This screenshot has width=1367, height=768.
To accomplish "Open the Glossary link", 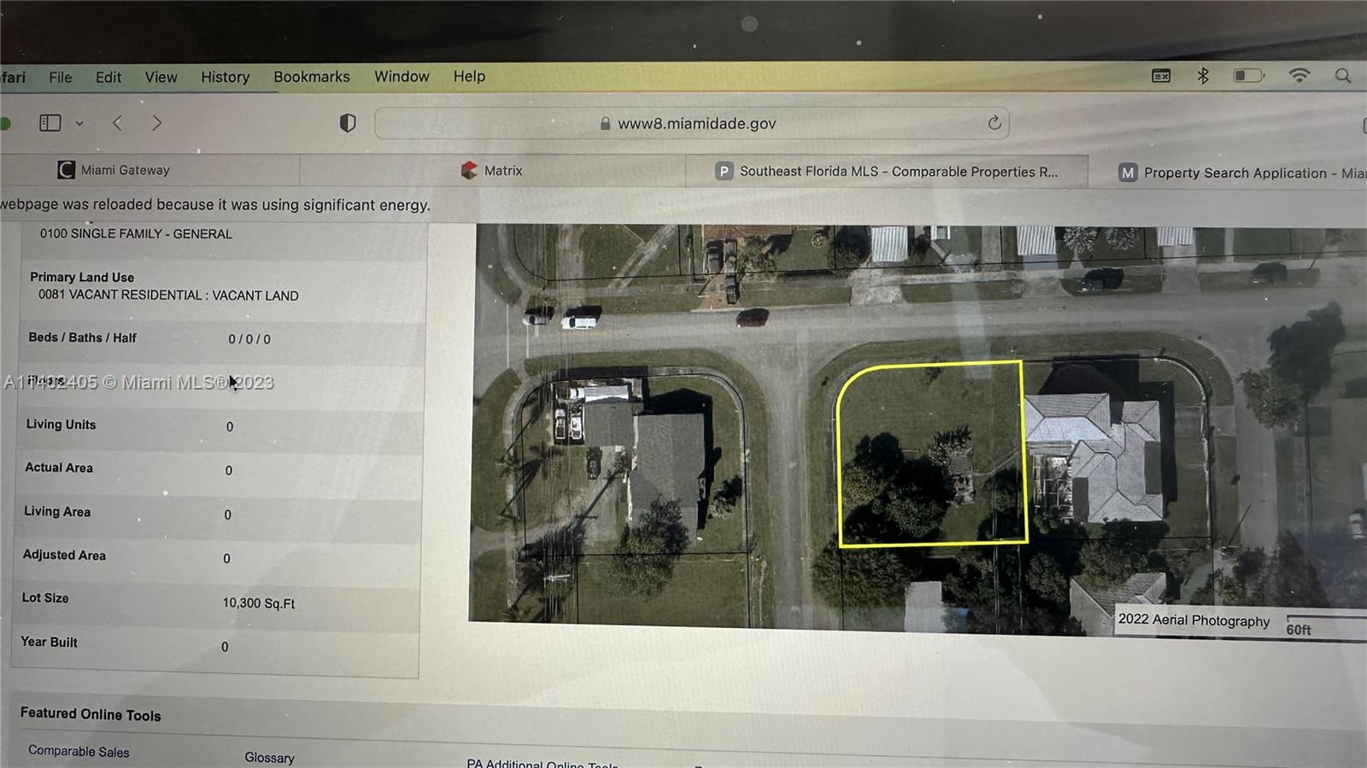I will coord(269,758).
